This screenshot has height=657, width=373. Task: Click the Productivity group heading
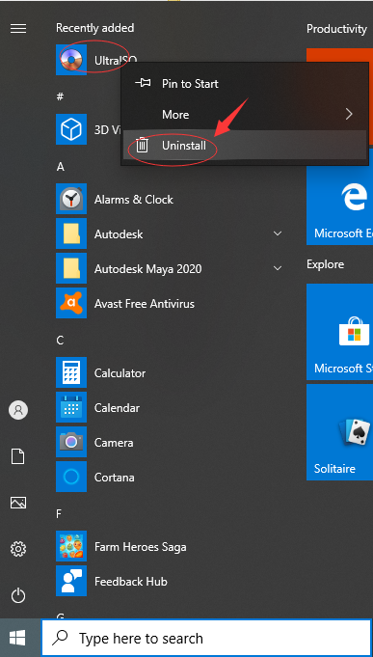336,29
